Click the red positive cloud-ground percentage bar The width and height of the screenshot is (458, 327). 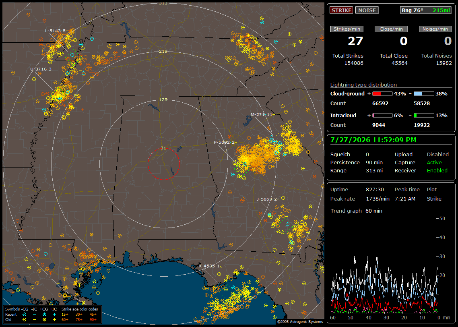[x=382, y=94]
